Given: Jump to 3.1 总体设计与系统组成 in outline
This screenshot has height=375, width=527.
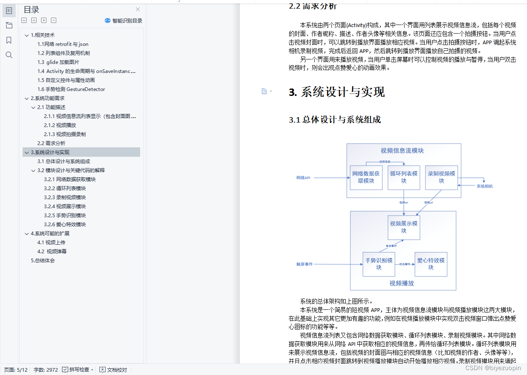Looking at the screenshot, I should point(64,161).
